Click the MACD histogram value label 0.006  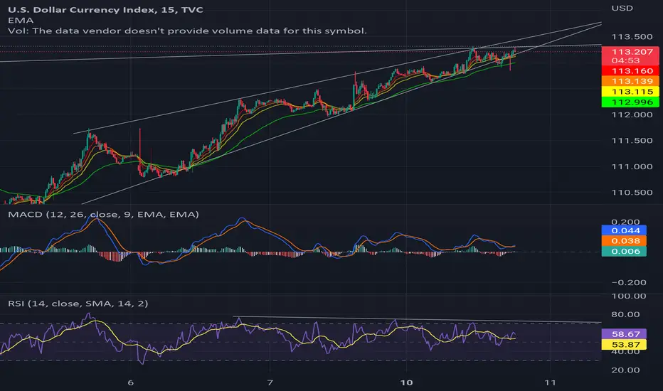tap(624, 252)
